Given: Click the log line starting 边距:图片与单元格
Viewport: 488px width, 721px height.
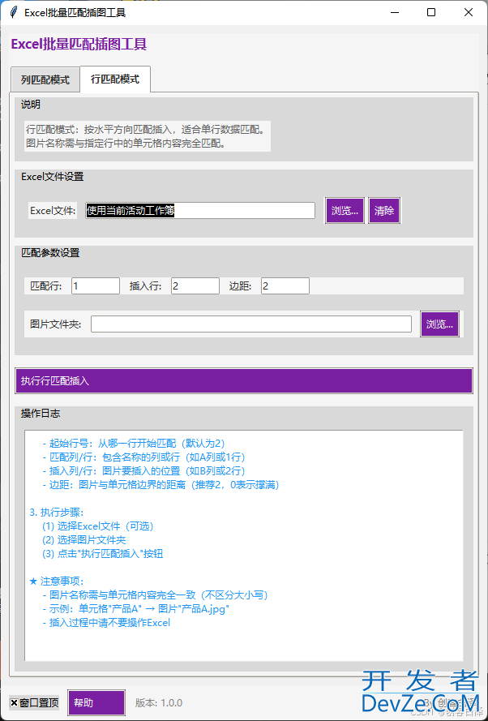Looking at the screenshot, I should coord(161,485).
